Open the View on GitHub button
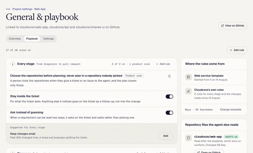The image size is (253, 153). [x=233, y=26]
